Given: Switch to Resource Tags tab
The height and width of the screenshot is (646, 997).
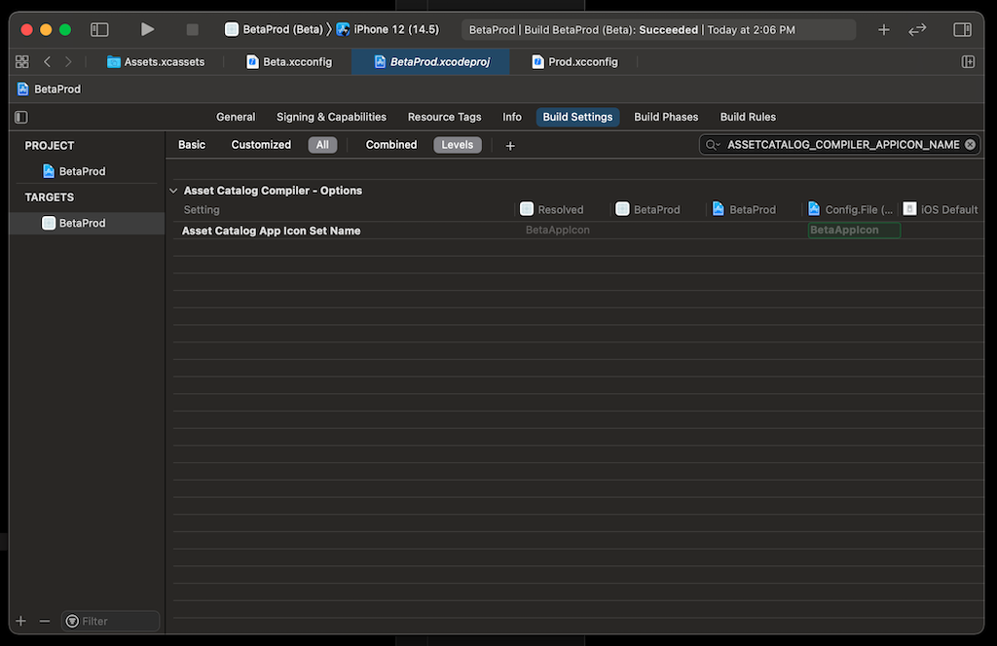Looking at the screenshot, I should [x=444, y=117].
